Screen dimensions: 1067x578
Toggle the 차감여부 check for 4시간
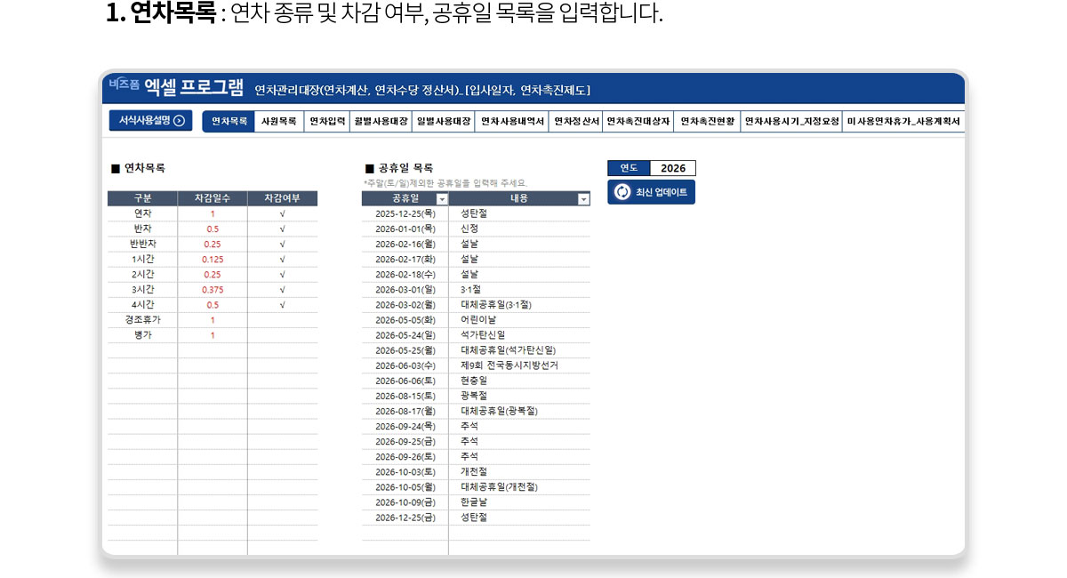coord(282,305)
